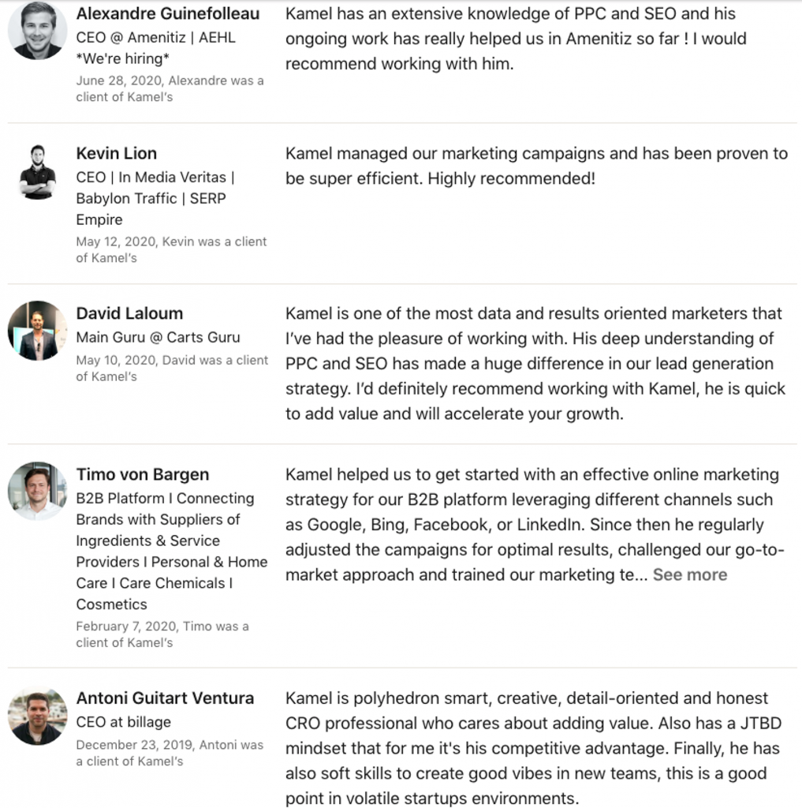Screen dimensions: 802x808
Task: Open Timo von Bargen's profile photo
Action: pos(37,491)
